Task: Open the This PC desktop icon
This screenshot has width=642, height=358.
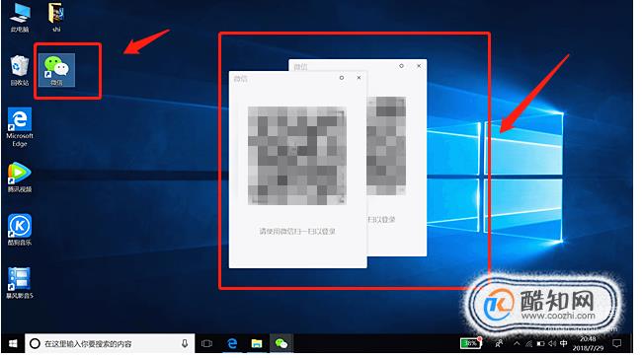Action: pyautogui.click(x=20, y=17)
